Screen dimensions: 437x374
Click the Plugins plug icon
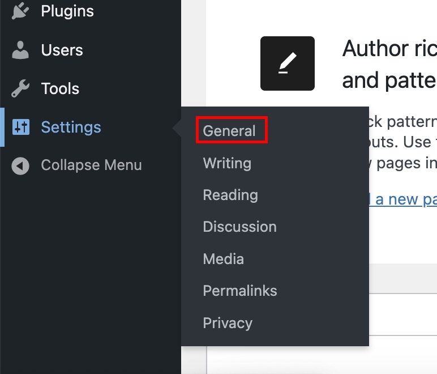(x=20, y=11)
